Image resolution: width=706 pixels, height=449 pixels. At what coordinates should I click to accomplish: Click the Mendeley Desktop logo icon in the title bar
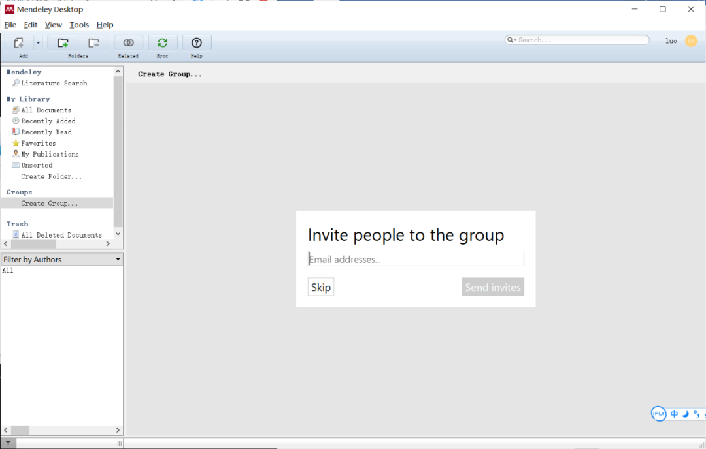pyautogui.click(x=9, y=9)
